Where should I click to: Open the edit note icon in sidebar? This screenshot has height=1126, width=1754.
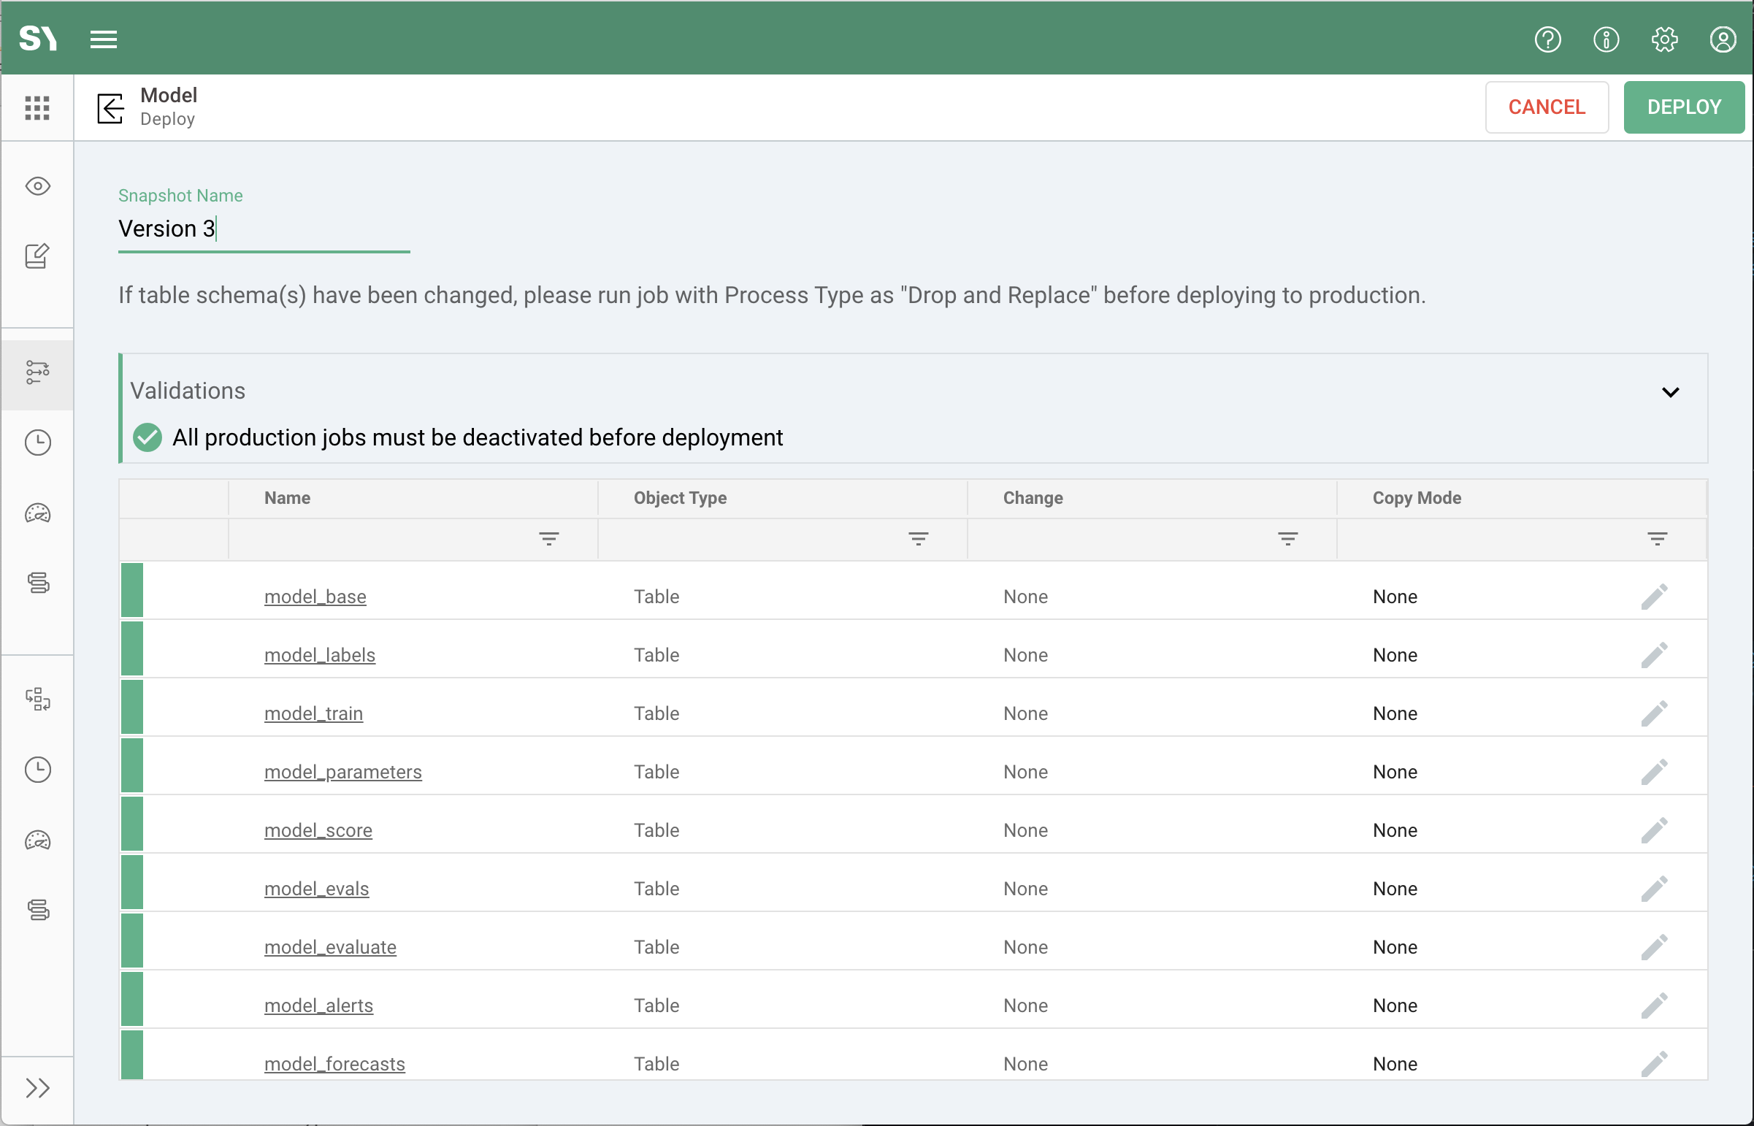[x=37, y=256]
